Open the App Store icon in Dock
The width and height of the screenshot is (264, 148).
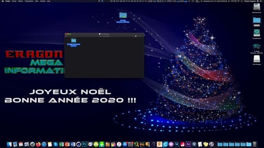(125, 144)
